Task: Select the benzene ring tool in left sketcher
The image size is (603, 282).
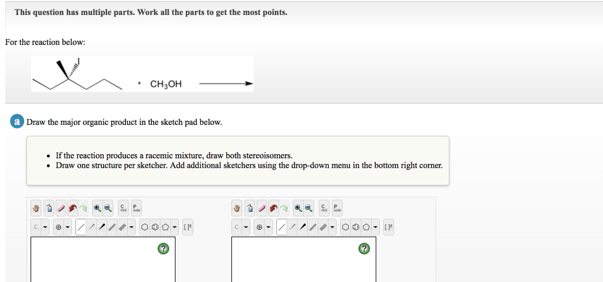Action: pos(155,227)
